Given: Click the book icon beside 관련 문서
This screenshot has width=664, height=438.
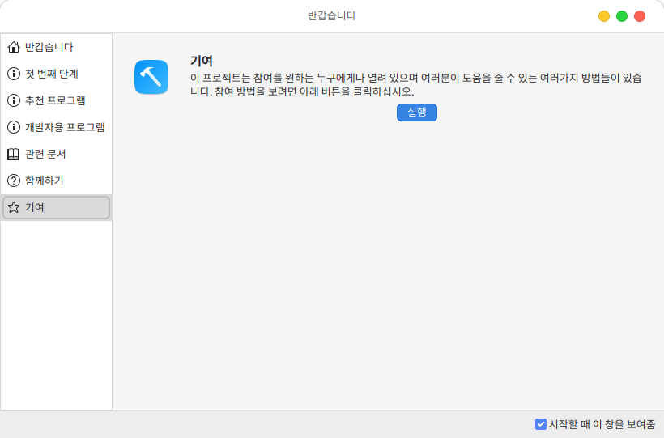Looking at the screenshot, I should tap(13, 154).
